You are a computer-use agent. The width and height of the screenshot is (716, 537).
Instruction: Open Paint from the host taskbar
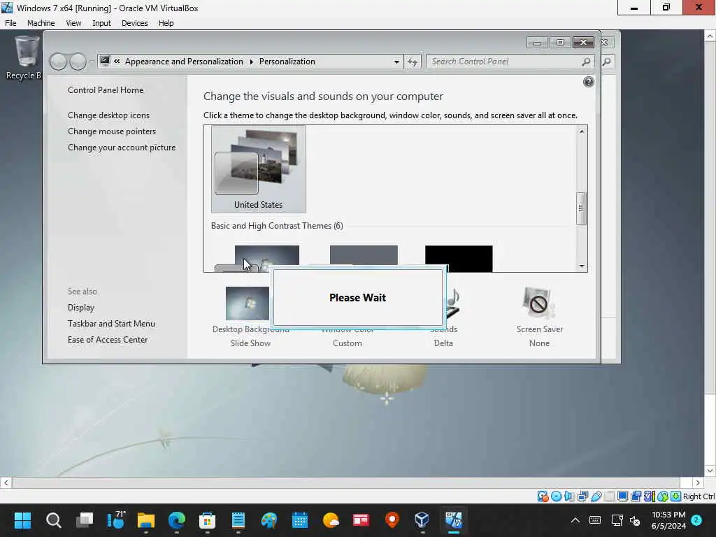(x=269, y=520)
